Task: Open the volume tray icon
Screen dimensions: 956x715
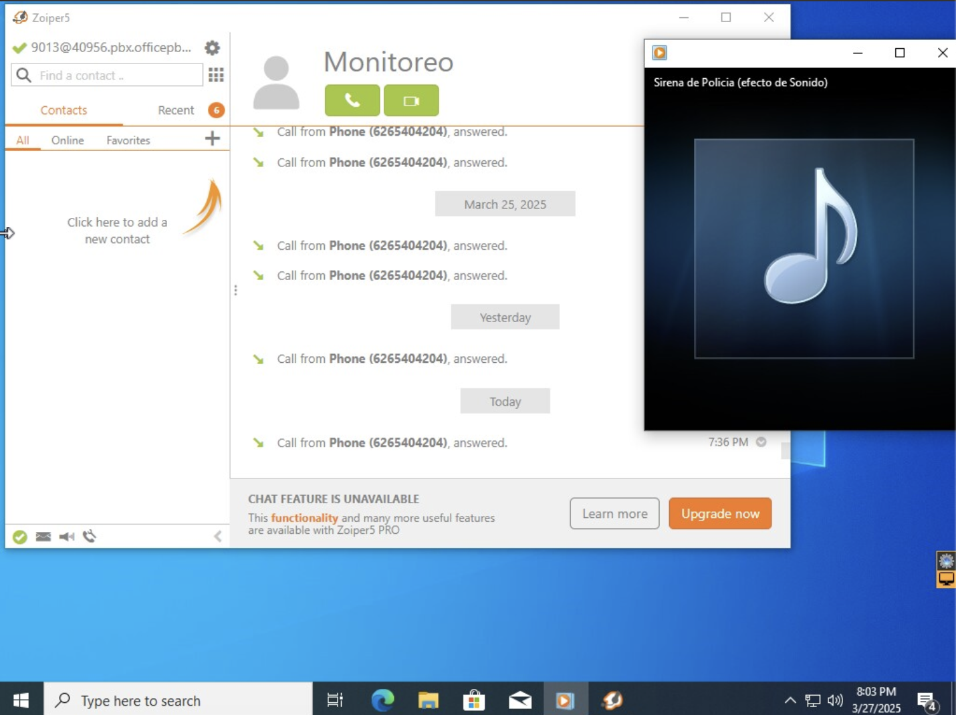Action: (835, 700)
